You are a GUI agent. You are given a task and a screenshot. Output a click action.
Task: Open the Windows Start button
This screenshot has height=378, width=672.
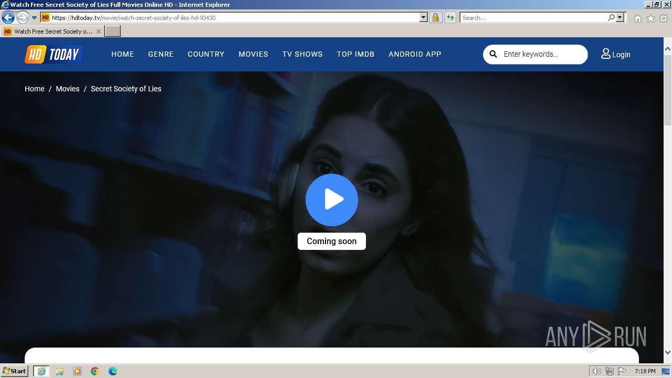coord(15,371)
